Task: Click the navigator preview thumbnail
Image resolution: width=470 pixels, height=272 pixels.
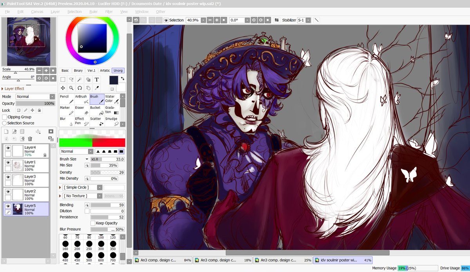Action: click(x=29, y=41)
